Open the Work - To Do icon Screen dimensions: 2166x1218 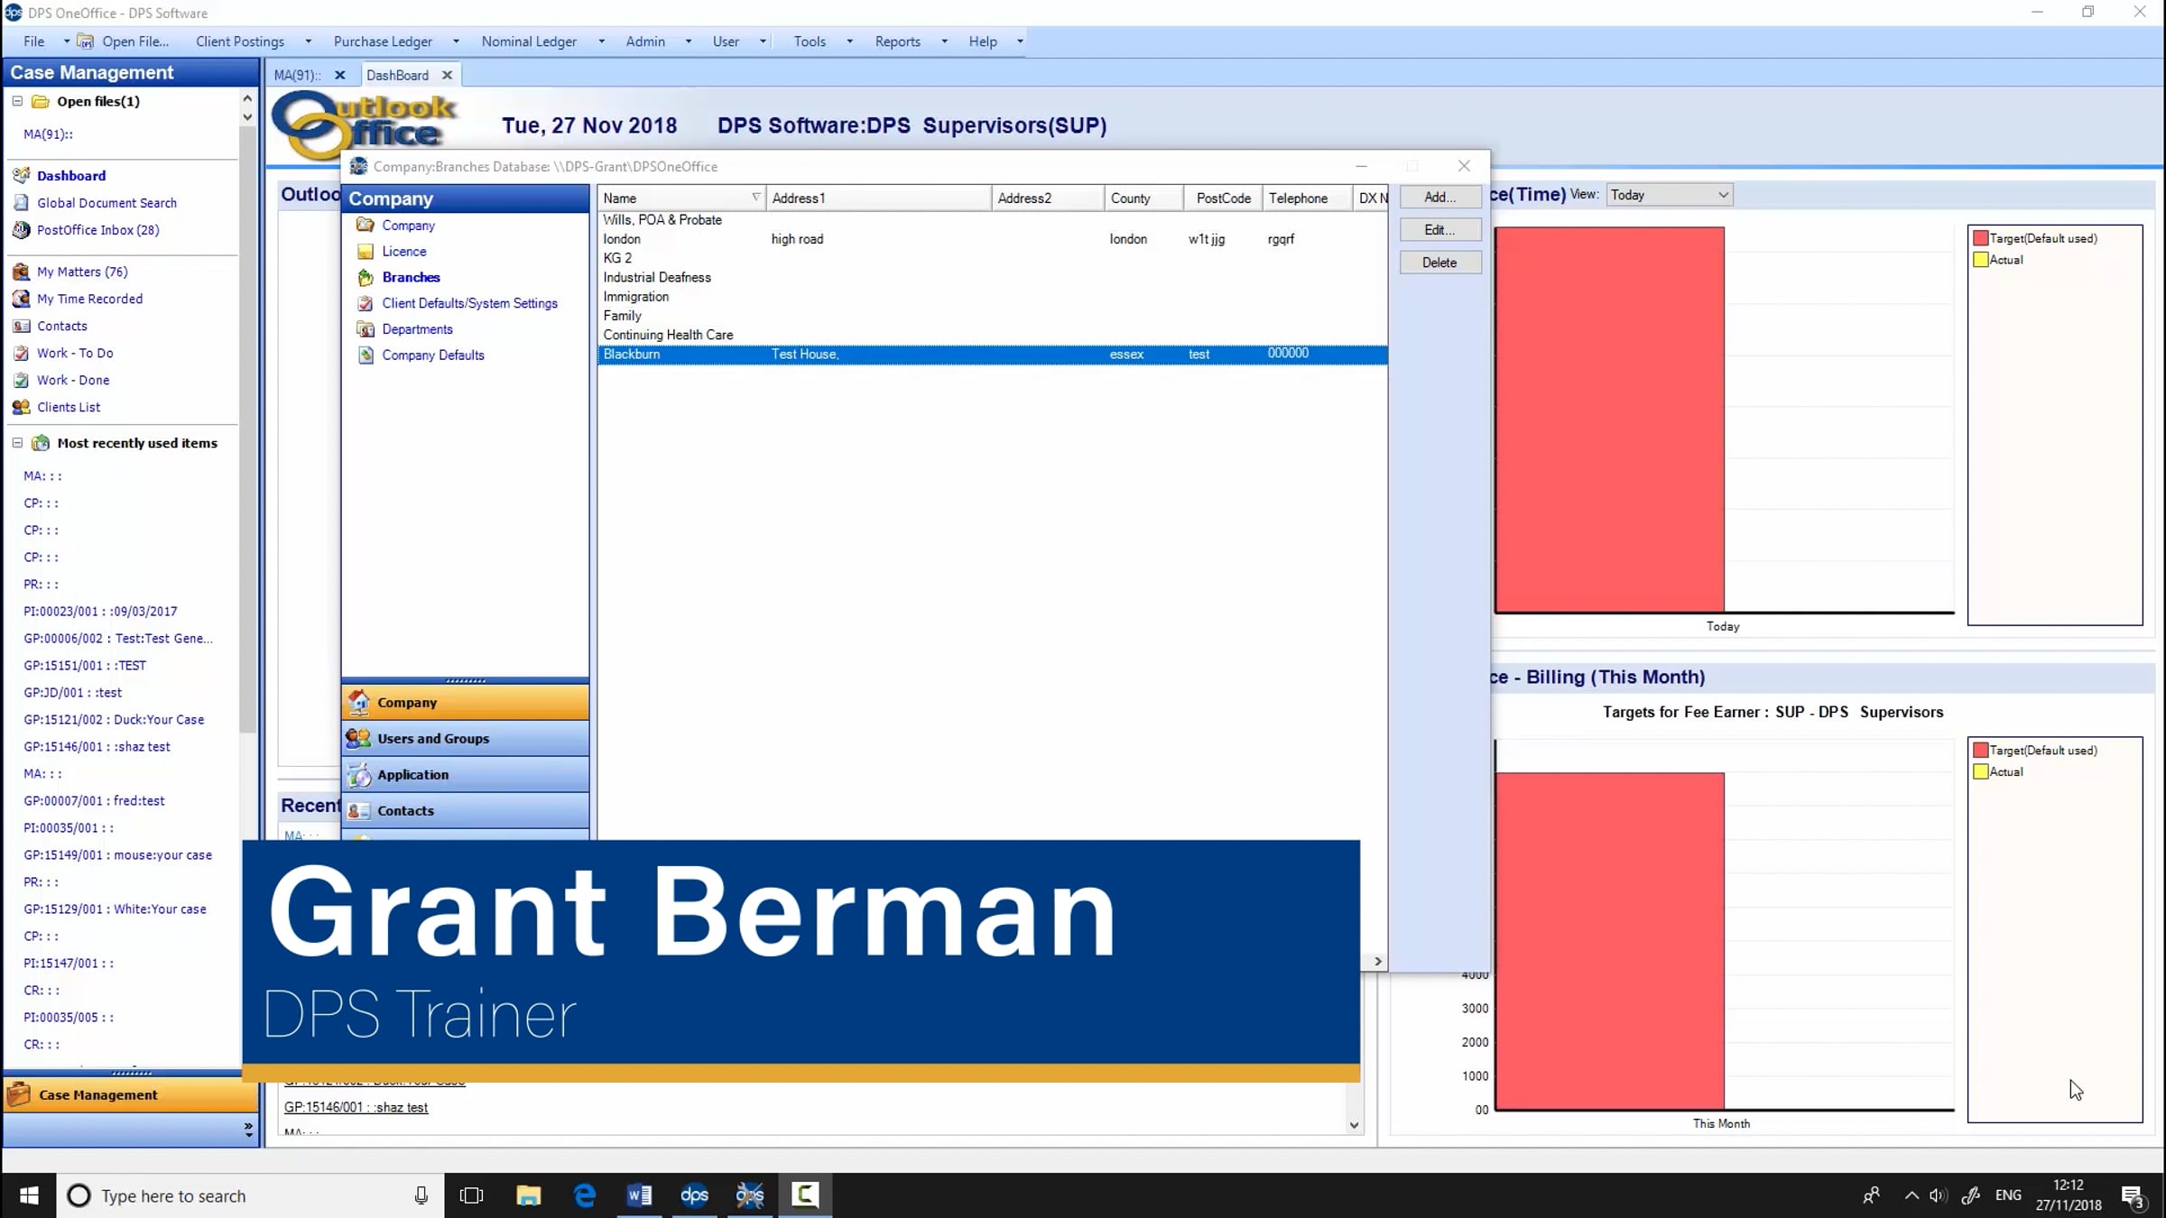21,353
